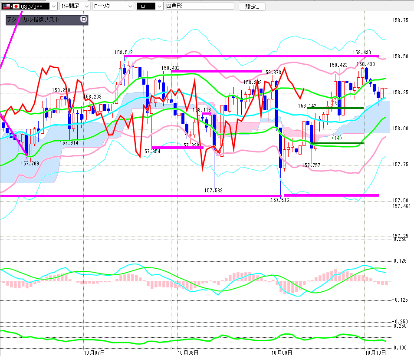Click the 157.854 price label
The height and width of the screenshot is (356, 414).
(151, 152)
